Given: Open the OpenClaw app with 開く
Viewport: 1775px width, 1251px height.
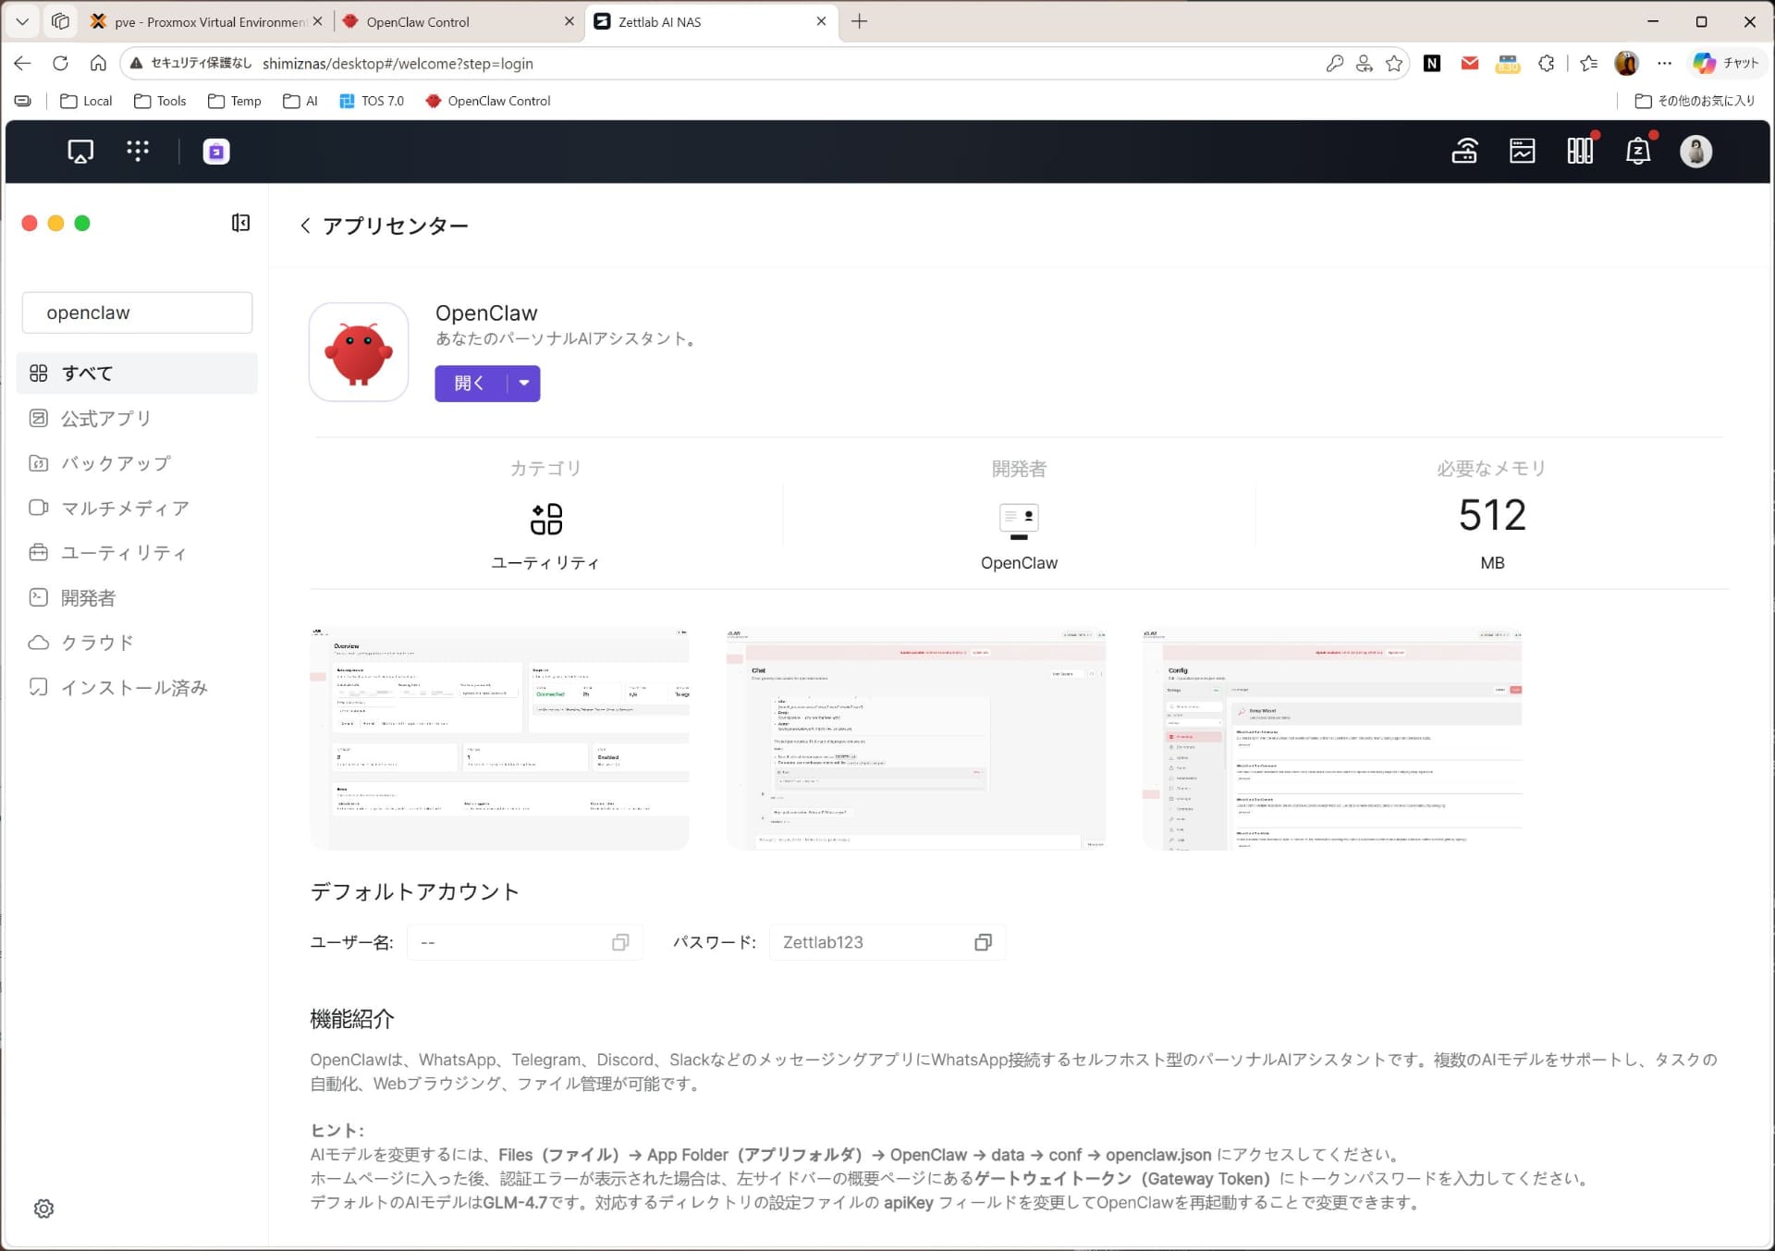Looking at the screenshot, I should [471, 383].
